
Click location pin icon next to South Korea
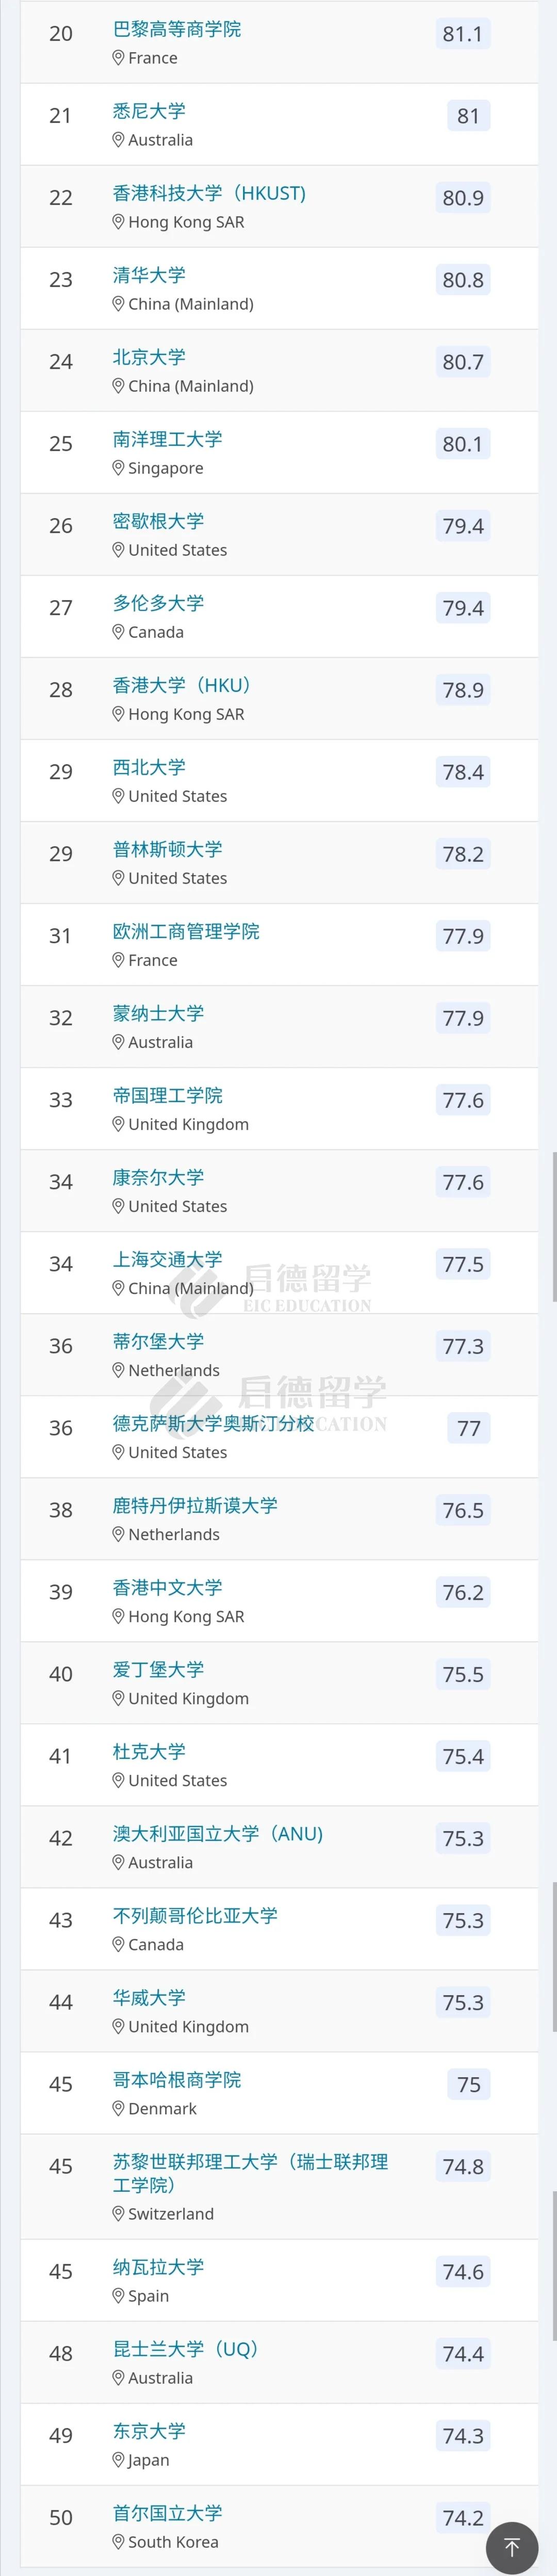coord(118,2542)
